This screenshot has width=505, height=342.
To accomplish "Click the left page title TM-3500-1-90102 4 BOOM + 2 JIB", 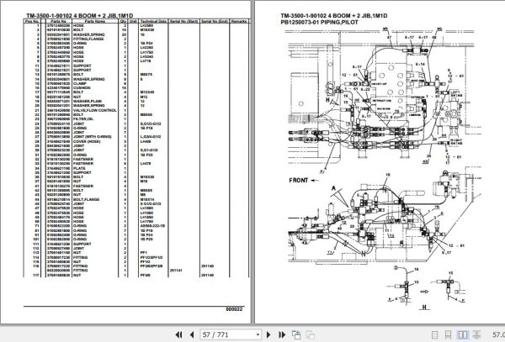I will coord(80,15).
